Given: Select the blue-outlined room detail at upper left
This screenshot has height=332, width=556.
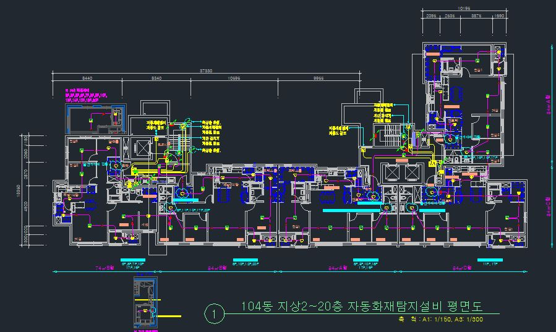Looking at the screenshot, I should (96, 117).
